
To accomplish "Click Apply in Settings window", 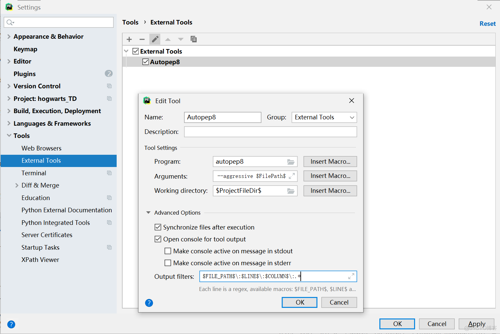I will [476, 324].
